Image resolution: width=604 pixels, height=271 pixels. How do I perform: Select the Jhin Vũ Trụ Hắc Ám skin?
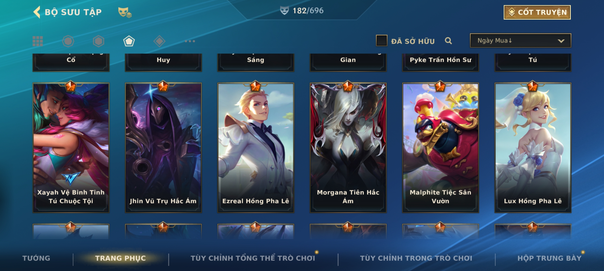[163, 148]
